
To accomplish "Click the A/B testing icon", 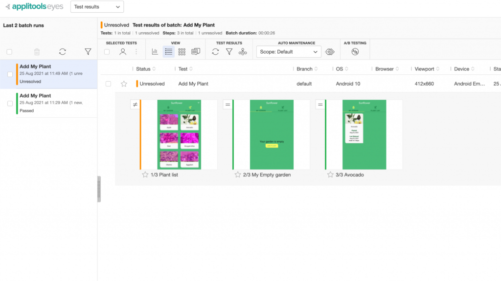I will click(355, 52).
